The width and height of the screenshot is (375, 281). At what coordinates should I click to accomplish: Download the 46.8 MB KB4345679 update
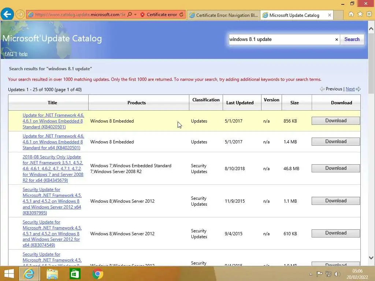[x=336, y=168]
